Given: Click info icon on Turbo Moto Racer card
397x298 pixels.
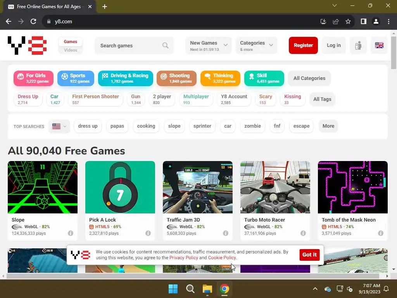Looking at the screenshot, I should tap(303, 233).
